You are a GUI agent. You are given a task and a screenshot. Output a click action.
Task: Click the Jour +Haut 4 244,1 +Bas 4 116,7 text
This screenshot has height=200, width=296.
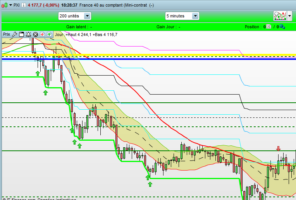pos(86,34)
